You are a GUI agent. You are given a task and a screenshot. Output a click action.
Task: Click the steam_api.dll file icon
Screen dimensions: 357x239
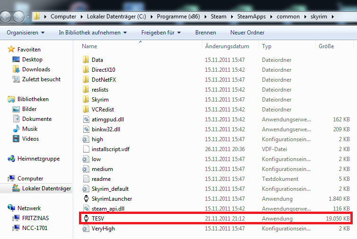click(x=86, y=209)
